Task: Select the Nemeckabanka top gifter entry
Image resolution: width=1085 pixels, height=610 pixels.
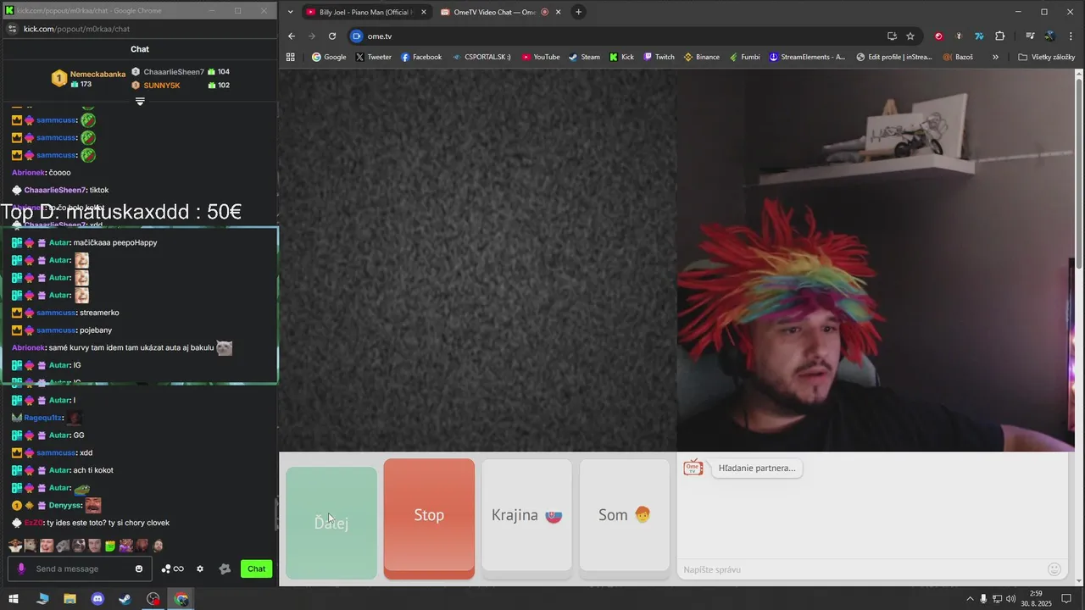Action: (89, 78)
